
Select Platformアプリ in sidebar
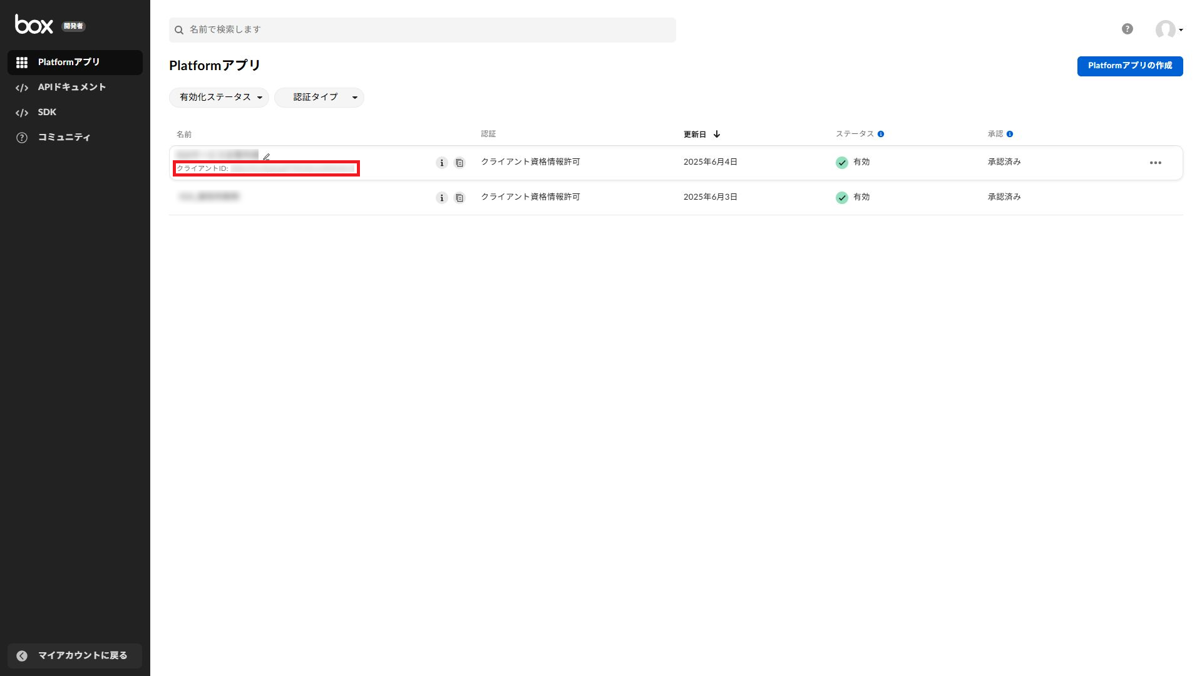(x=75, y=62)
